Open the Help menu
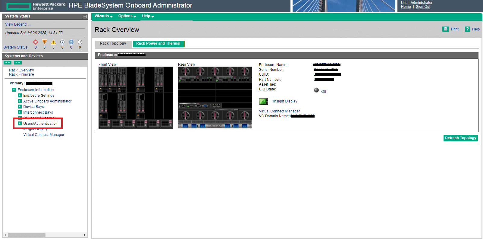Image resolution: width=483 pixels, height=239 pixels. [x=148, y=16]
